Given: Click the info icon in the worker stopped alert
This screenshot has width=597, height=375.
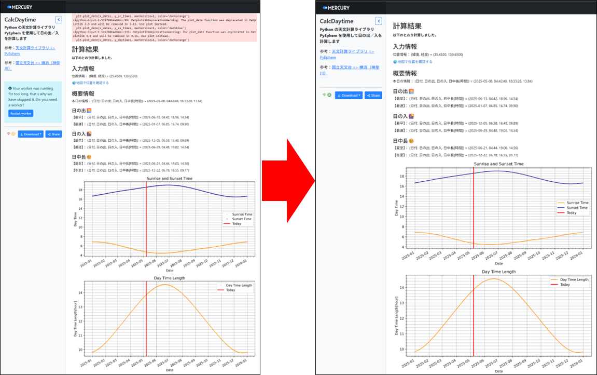Looking at the screenshot, I should (10, 88).
